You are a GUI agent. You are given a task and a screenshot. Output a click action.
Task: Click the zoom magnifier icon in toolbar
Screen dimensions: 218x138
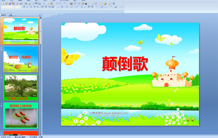pyautogui.click(x=109, y=4)
